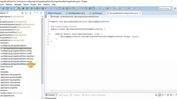Screen dimensions: 177x99
Task: Toggle Console Scroll Lock icon
Action: coord(160,95)
